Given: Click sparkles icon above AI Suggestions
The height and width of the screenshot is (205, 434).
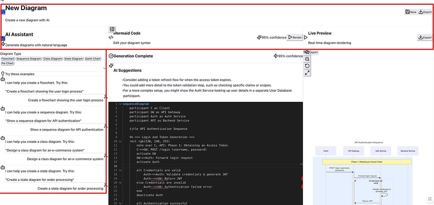Looking at the screenshot, I should (x=111, y=66).
